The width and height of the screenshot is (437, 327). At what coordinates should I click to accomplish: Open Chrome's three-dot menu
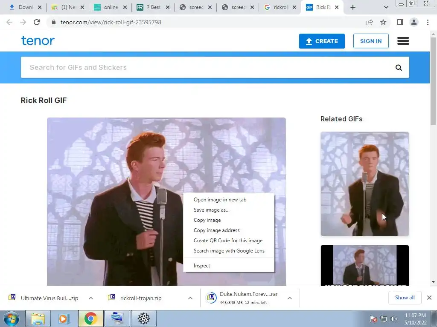click(x=428, y=22)
